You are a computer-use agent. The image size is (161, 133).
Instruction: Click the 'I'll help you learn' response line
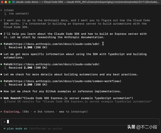(75, 35)
